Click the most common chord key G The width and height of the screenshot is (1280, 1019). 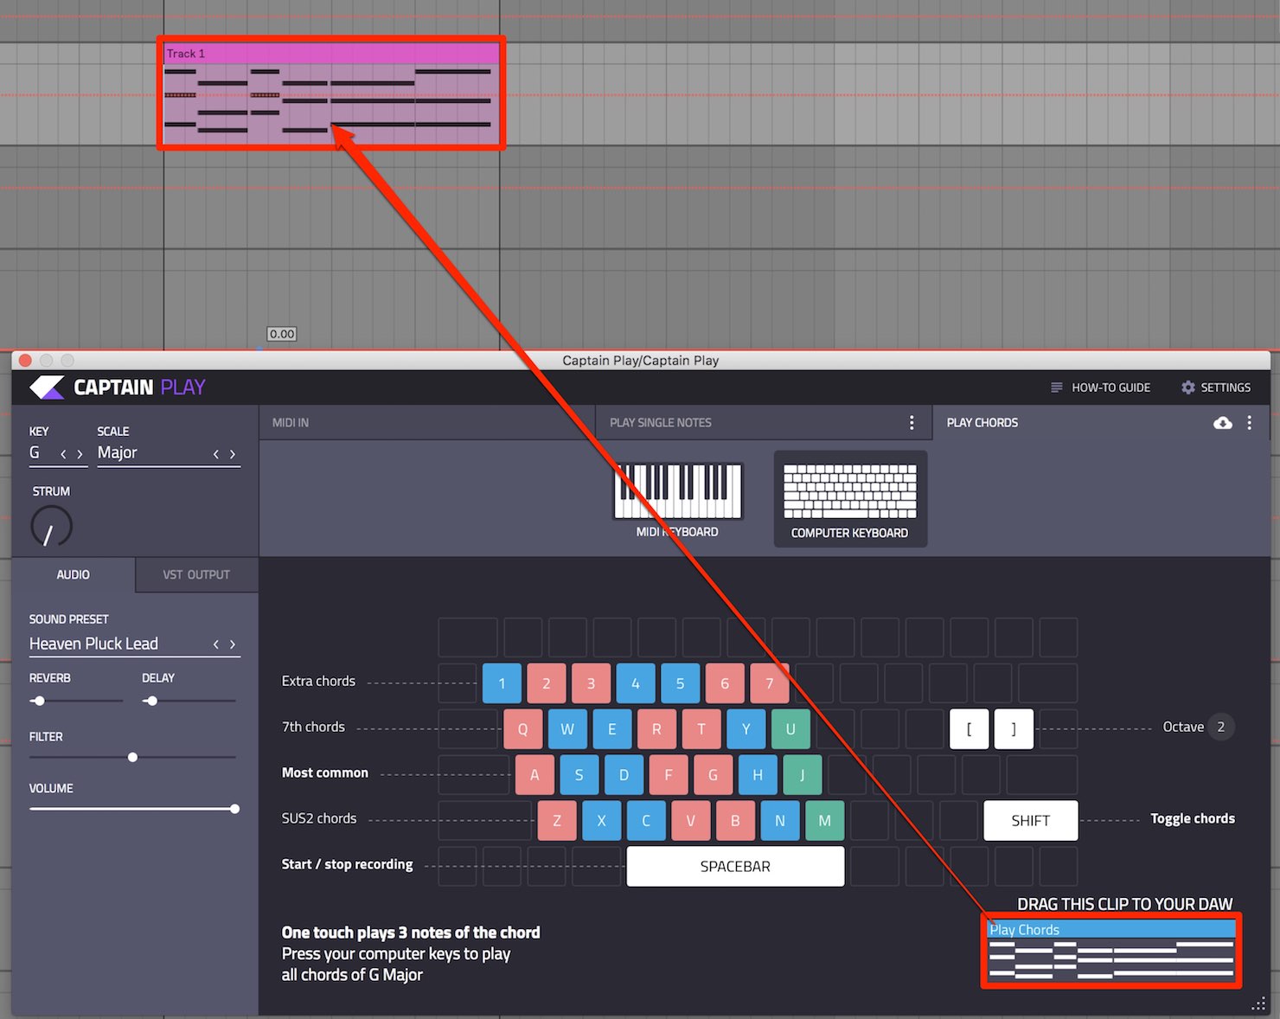(714, 775)
